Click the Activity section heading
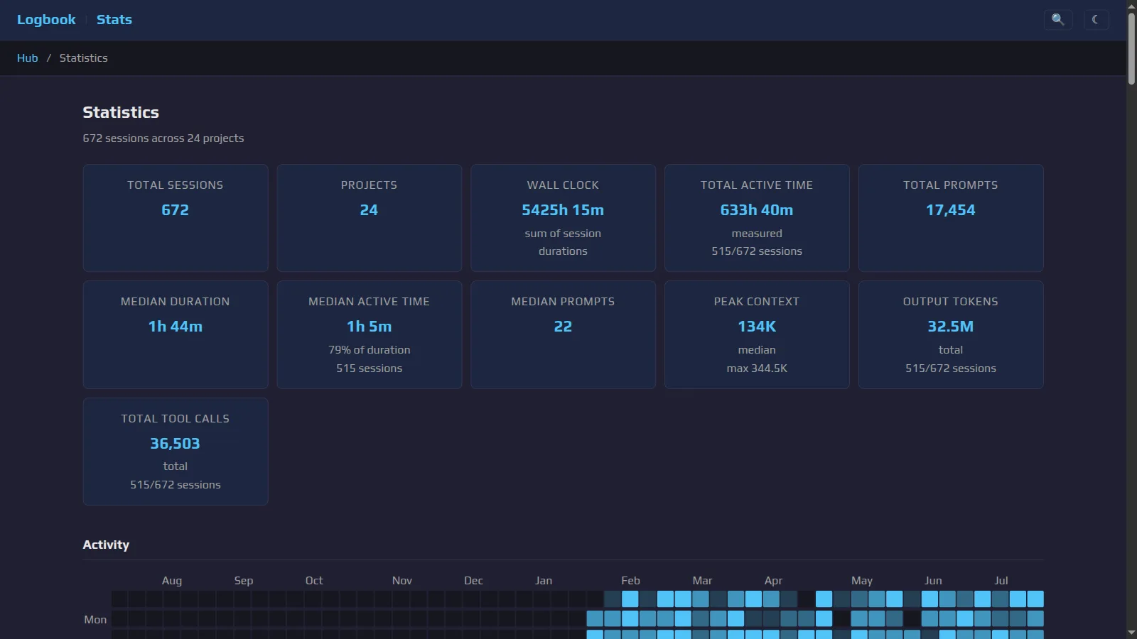 coord(106,545)
